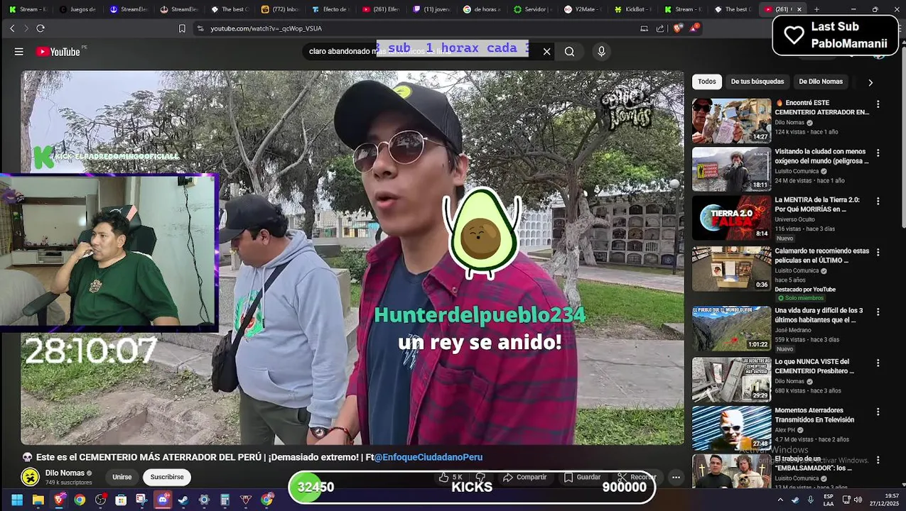Open volume control in system tray
Screen dimensions: 906x511
coord(857,500)
